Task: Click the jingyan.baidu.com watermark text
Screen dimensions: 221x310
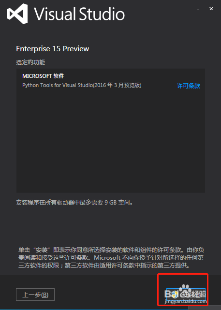Action: tap(186, 301)
